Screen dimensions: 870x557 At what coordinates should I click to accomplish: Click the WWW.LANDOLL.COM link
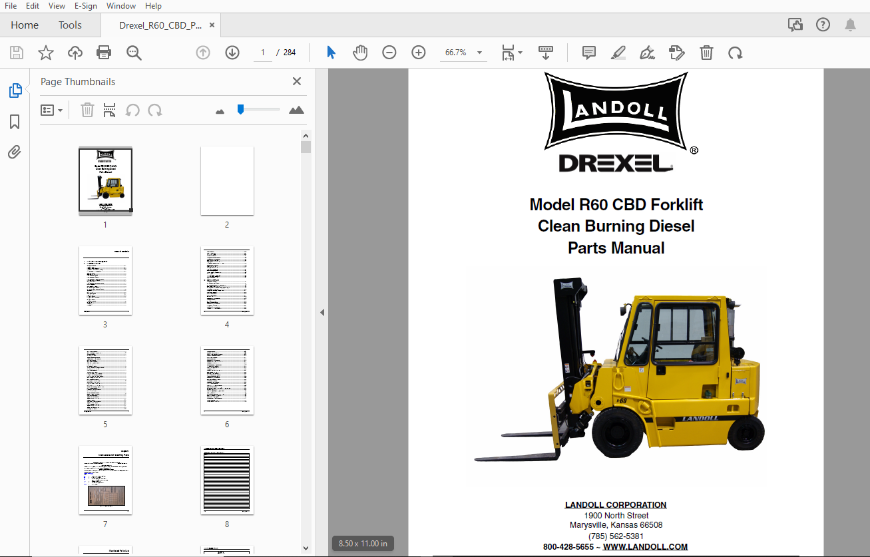pyautogui.click(x=645, y=547)
